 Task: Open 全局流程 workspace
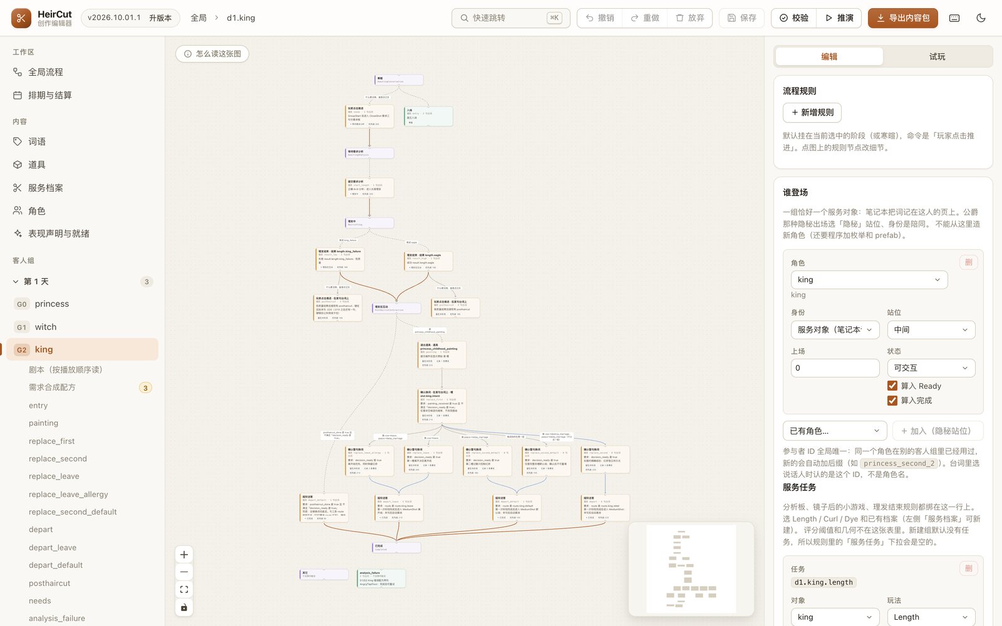[x=82, y=72]
